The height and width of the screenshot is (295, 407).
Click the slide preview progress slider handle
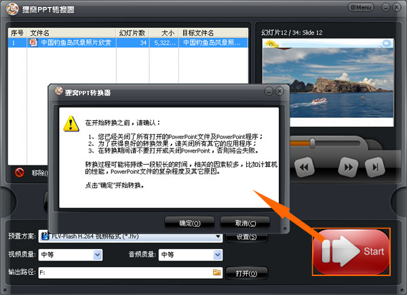coord(313,143)
